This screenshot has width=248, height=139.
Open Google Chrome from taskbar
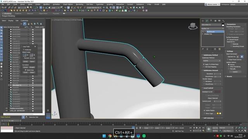110,136
